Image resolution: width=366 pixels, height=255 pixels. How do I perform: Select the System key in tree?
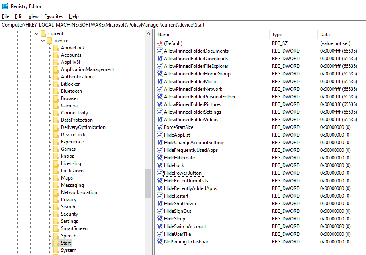[x=68, y=250]
